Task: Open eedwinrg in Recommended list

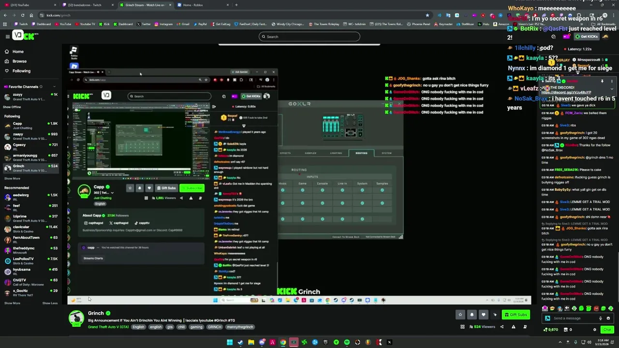Action: pyautogui.click(x=30, y=197)
